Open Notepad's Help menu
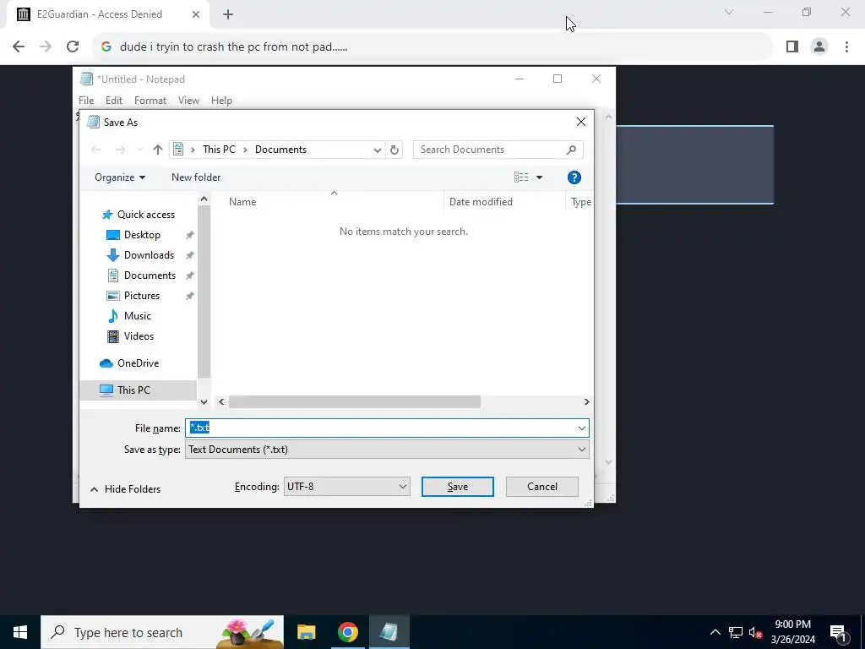Image resolution: width=865 pixels, height=649 pixels. click(x=221, y=101)
